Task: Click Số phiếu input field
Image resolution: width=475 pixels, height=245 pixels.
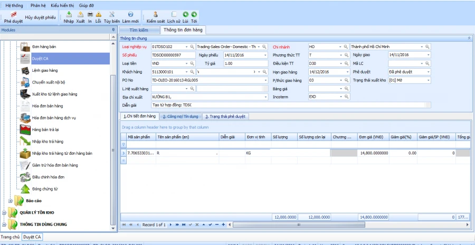Action: tap(173, 55)
